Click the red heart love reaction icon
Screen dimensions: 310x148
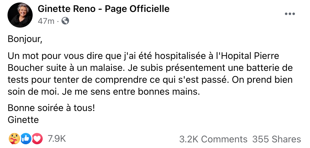tap(37, 139)
